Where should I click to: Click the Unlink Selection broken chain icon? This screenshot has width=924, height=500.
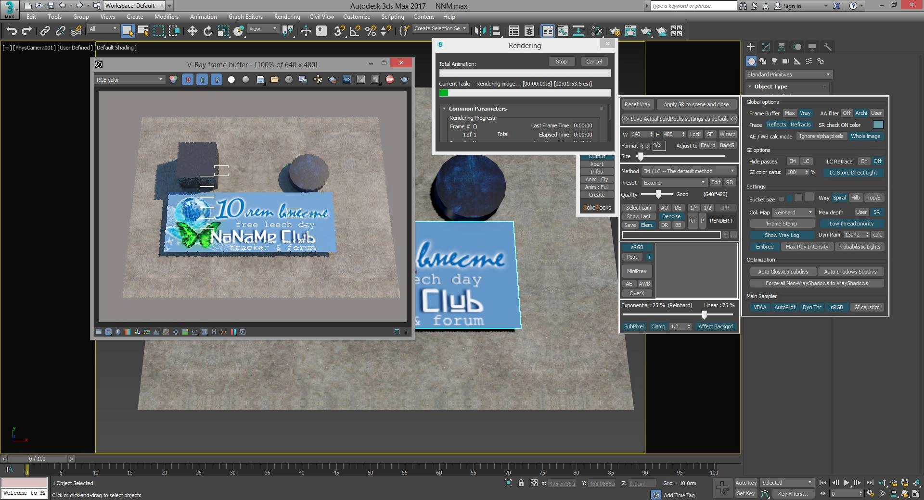(60, 31)
